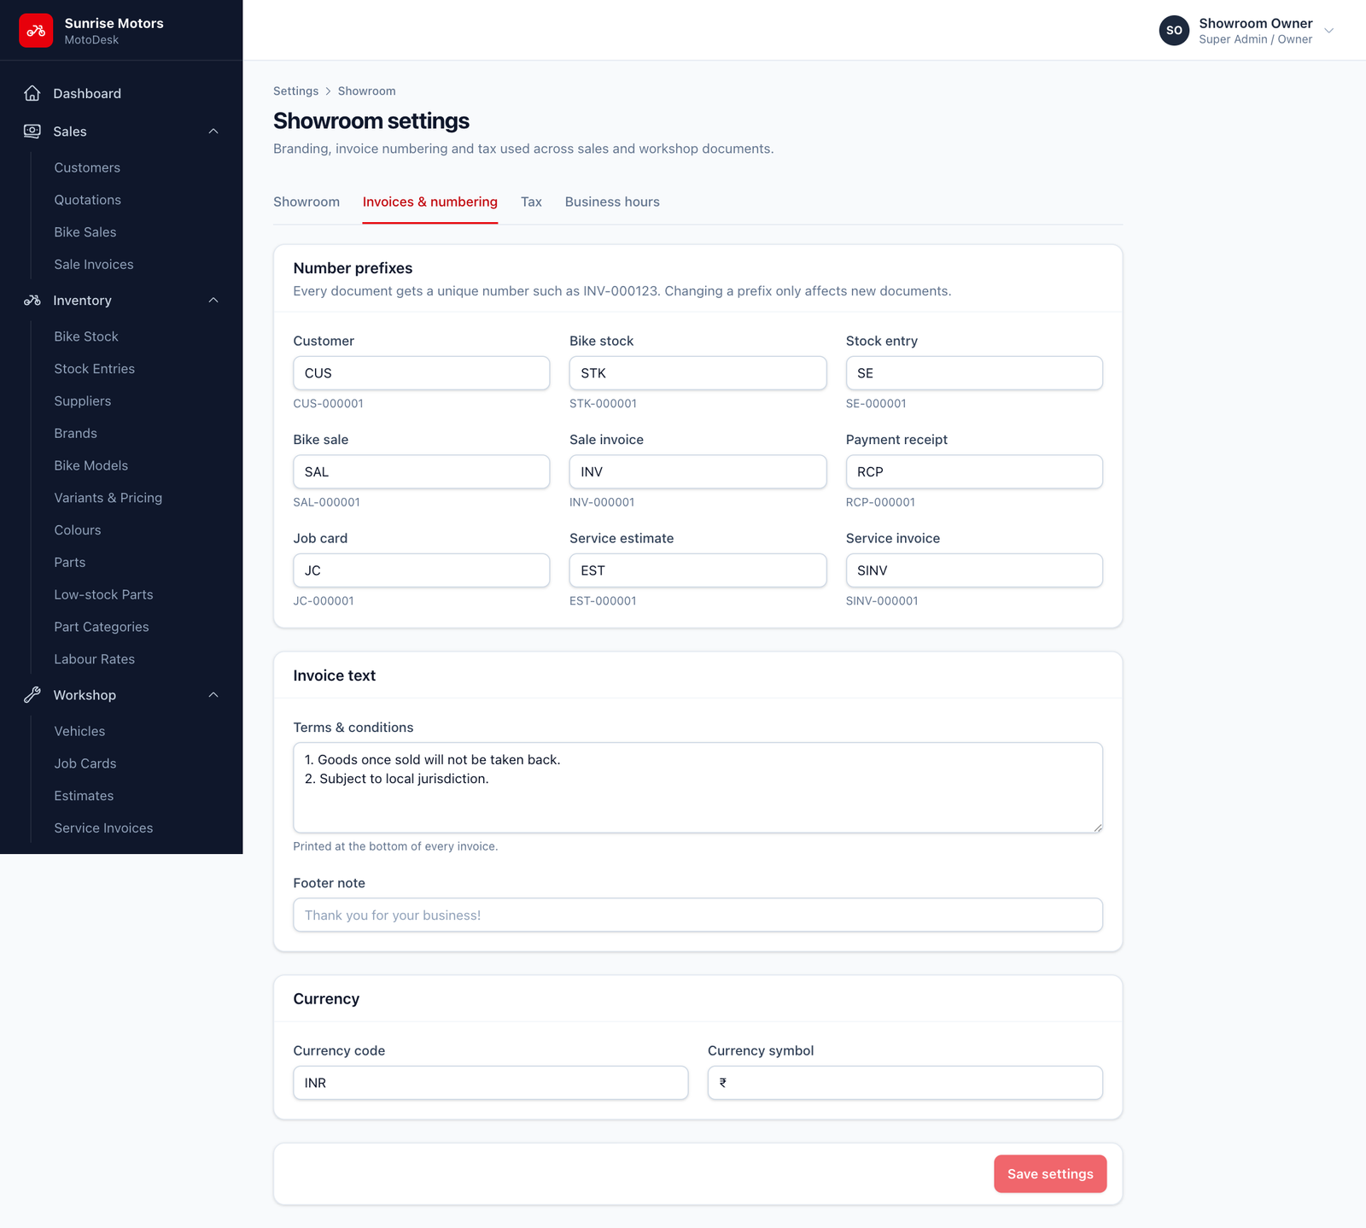Click the Sunrise Motors motorbike logo

click(36, 31)
